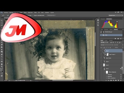The height and width of the screenshot is (93, 124).
Task: Toggle Polvo y rascaduras filter visibility
Action: (x=107, y=78)
